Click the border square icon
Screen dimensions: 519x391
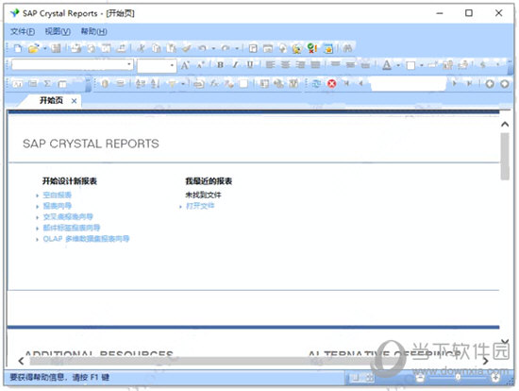tap(410, 65)
